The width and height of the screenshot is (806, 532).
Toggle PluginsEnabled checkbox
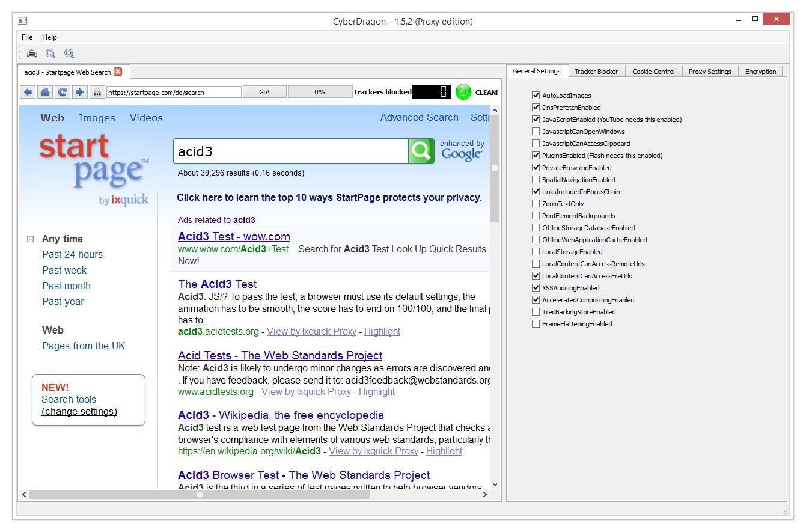point(536,156)
